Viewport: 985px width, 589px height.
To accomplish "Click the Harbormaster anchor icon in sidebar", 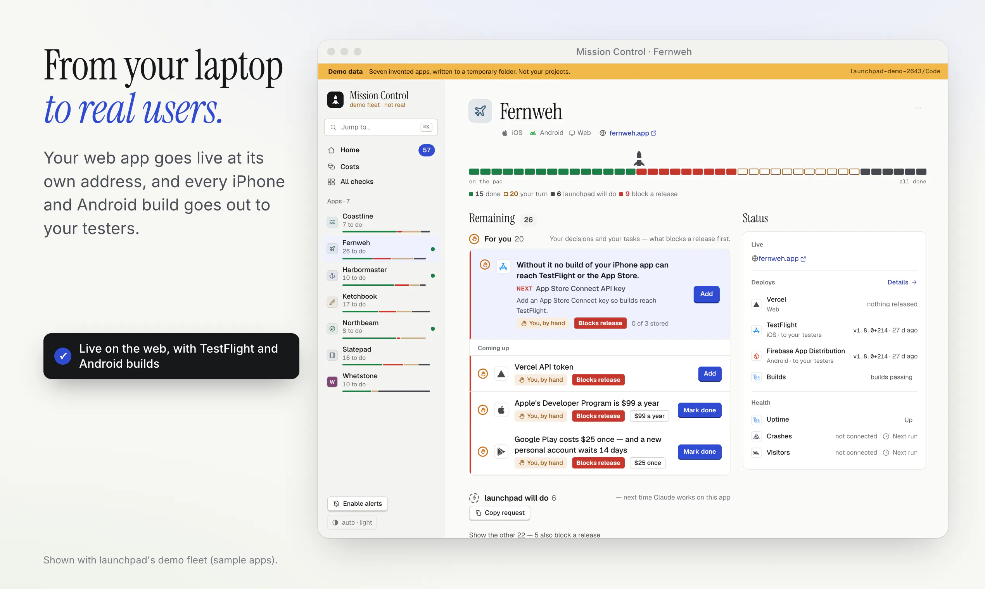I will (332, 276).
